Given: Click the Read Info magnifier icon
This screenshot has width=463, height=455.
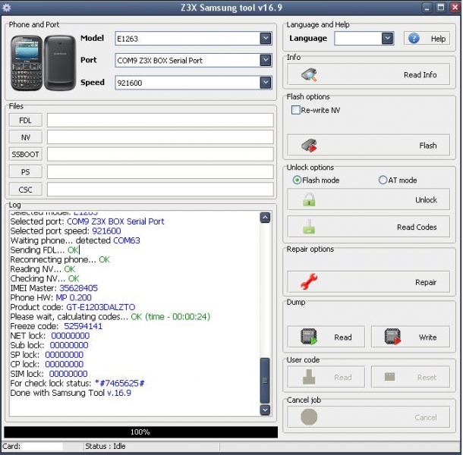Looking at the screenshot, I should 309,74.
